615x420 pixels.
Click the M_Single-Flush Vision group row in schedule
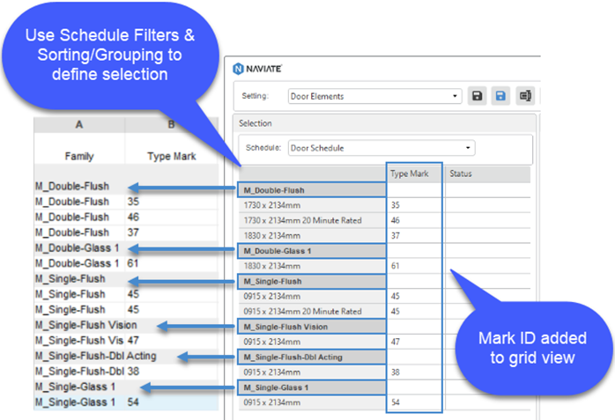pyautogui.click(x=126, y=325)
